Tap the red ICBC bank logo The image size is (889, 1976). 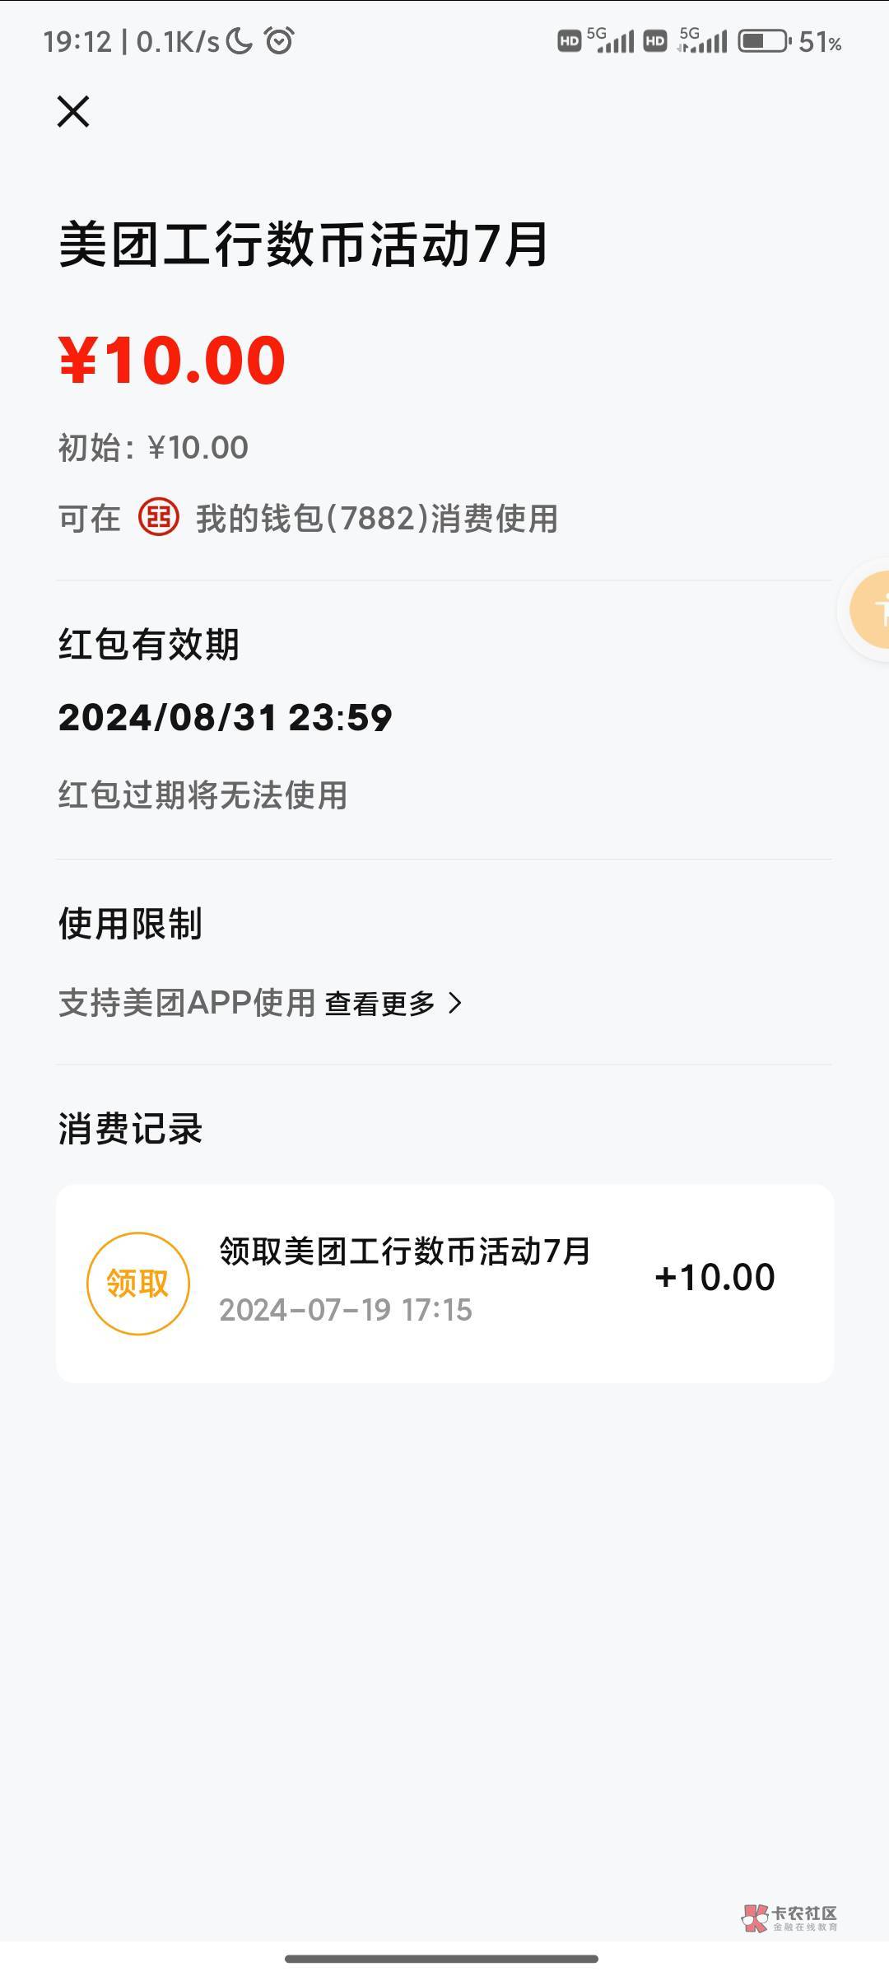tap(158, 517)
